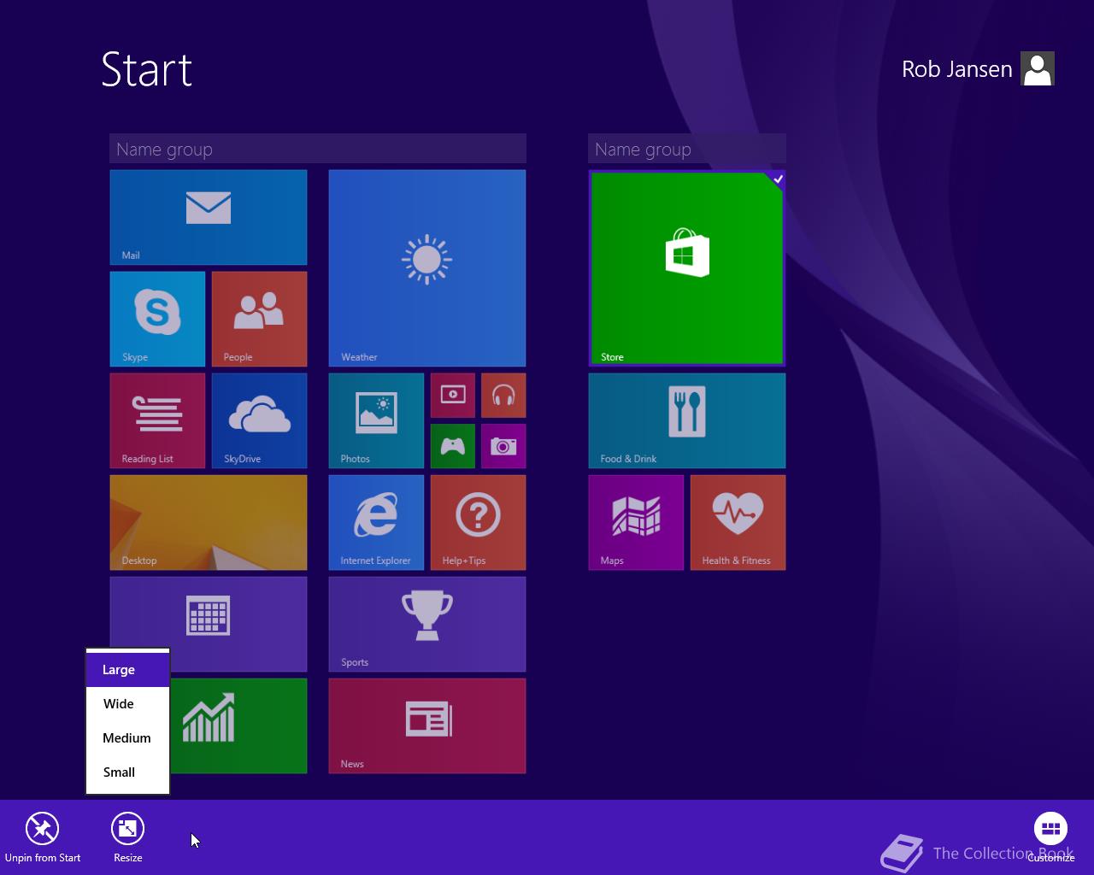Open the Skype tile

[157, 319]
